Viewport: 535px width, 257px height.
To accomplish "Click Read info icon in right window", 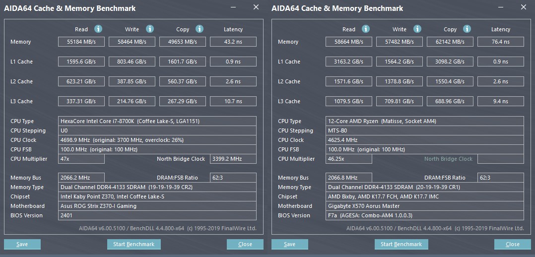I will [x=366, y=29].
